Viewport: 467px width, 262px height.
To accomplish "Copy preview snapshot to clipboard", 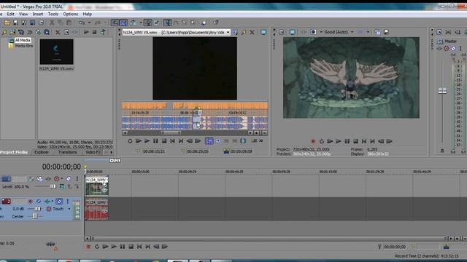I will (x=378, y=32).
